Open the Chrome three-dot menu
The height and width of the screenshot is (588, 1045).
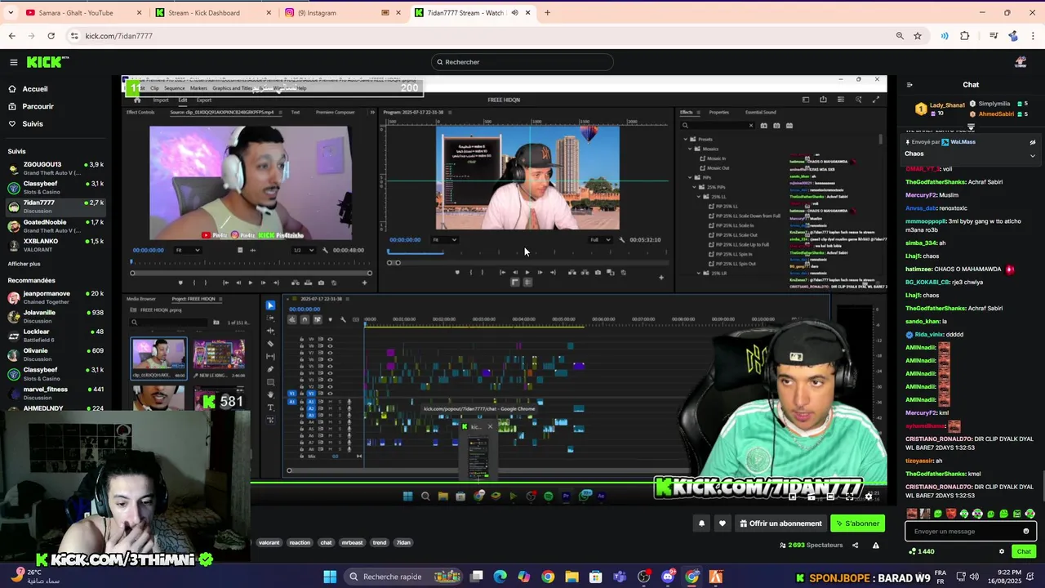tap(1033, 36)
